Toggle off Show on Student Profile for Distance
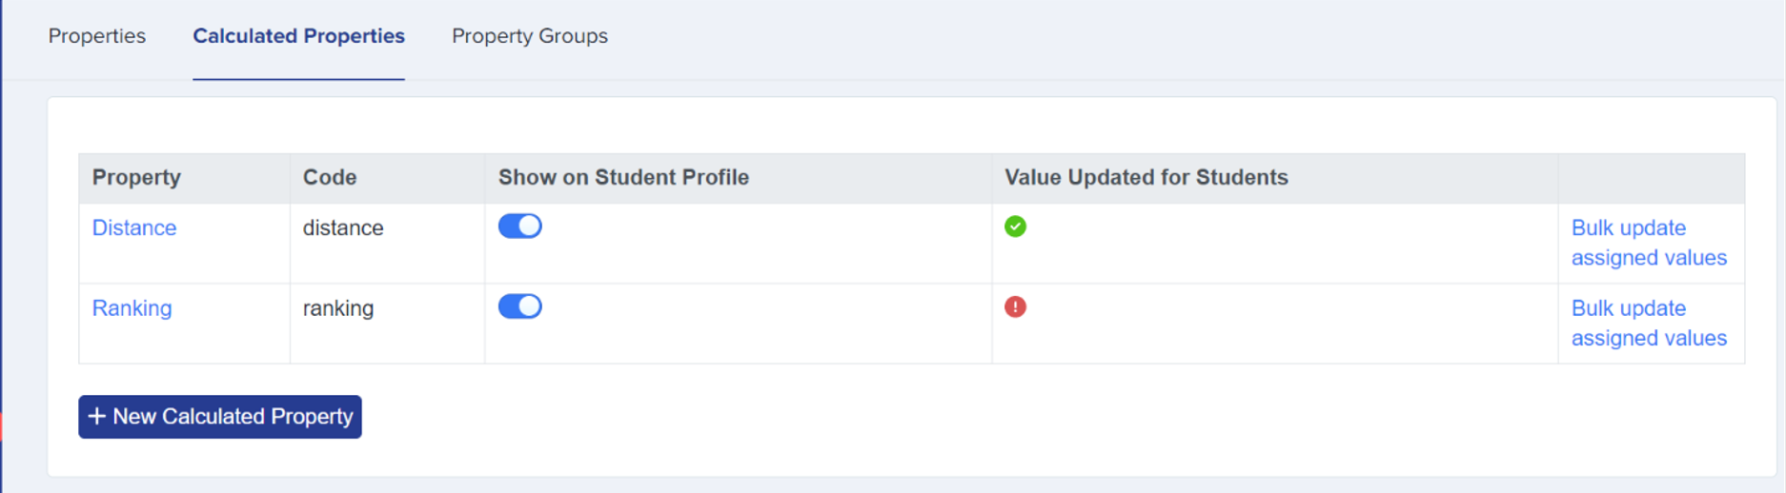This screenshot has width=1786, height=493. click(520, 226)
